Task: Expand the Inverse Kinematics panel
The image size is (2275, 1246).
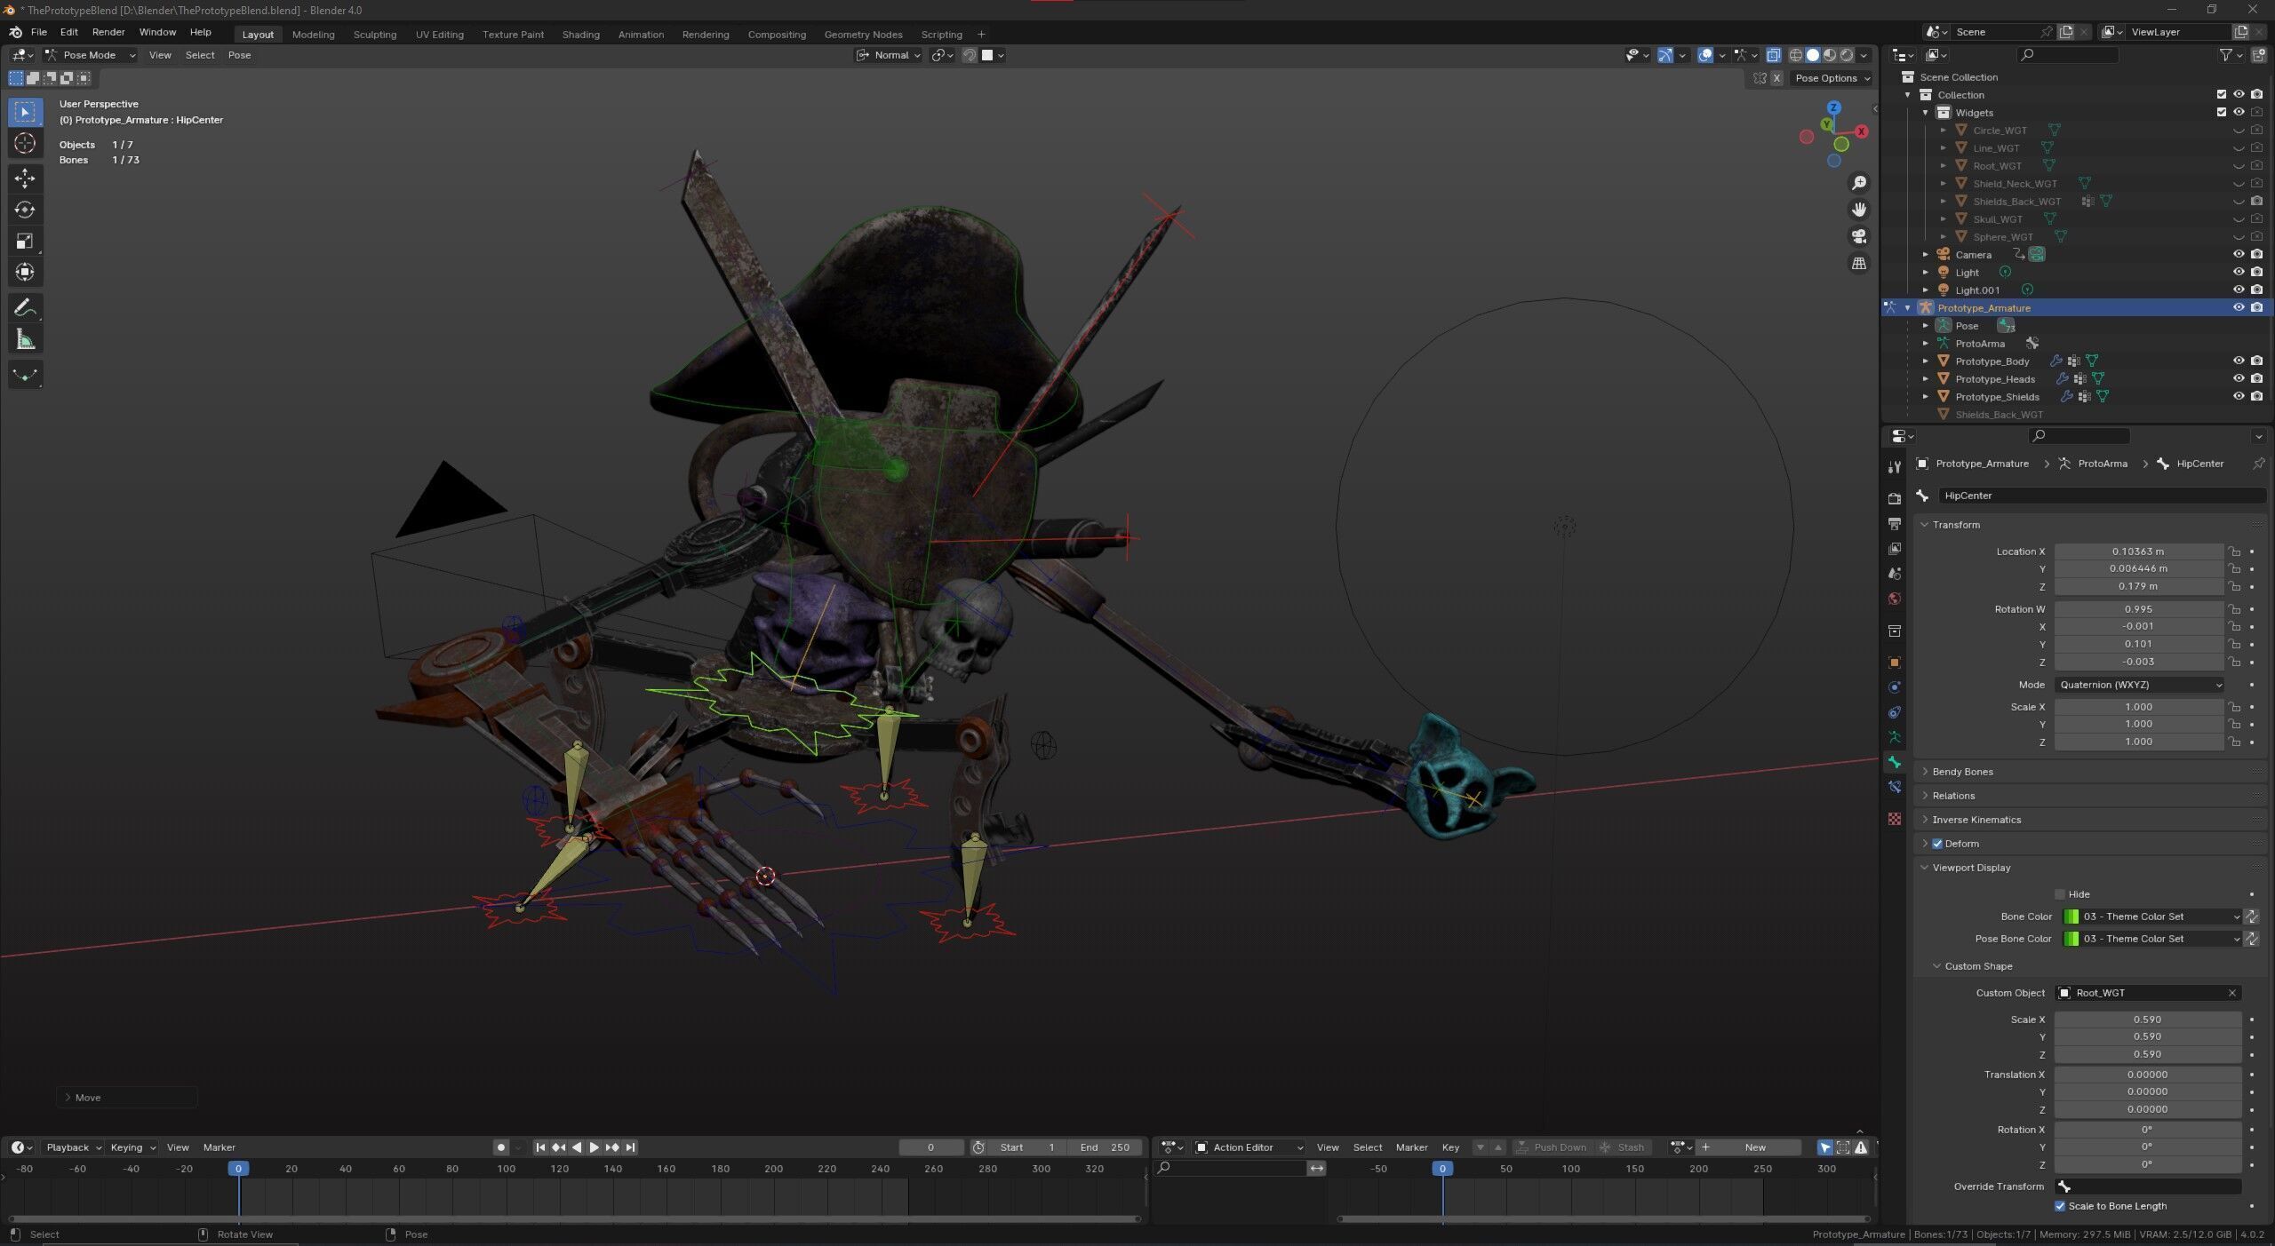Action: click(x=1976, y=820)
